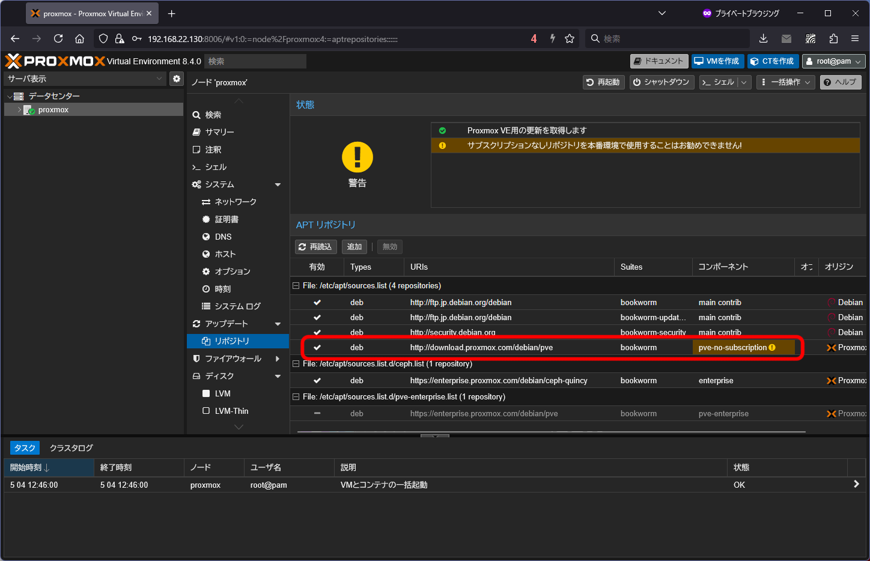Select リポジトリ repositories item

pyautogui.click(x=238, y=341)
